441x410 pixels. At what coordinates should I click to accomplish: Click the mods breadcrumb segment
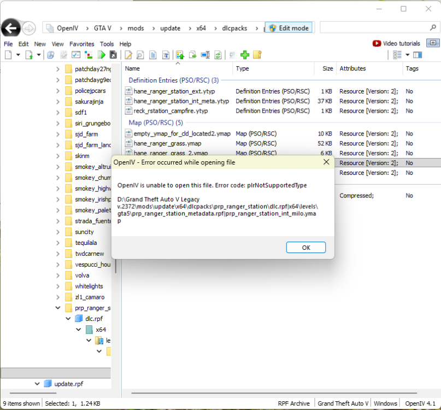coord(136,28)
